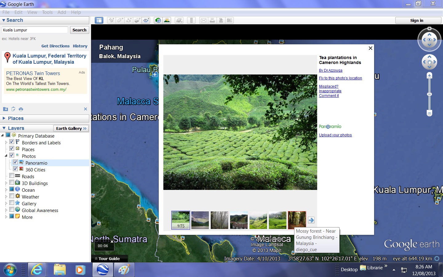Click the Email envelope toolbar icon
443x277 pixels.
203,20
